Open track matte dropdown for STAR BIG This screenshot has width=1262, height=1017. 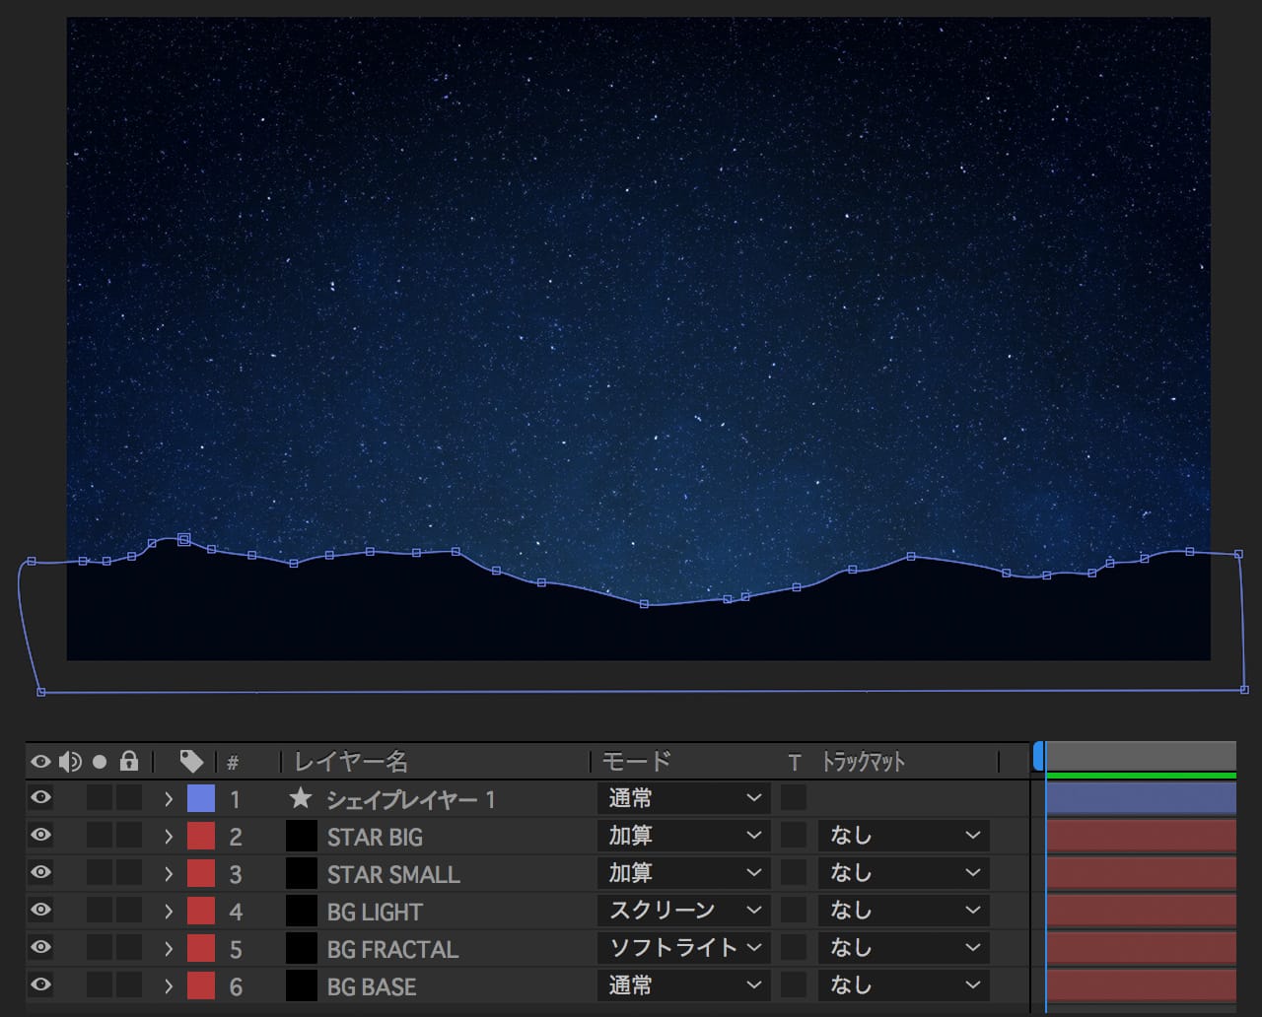[903, 837]
